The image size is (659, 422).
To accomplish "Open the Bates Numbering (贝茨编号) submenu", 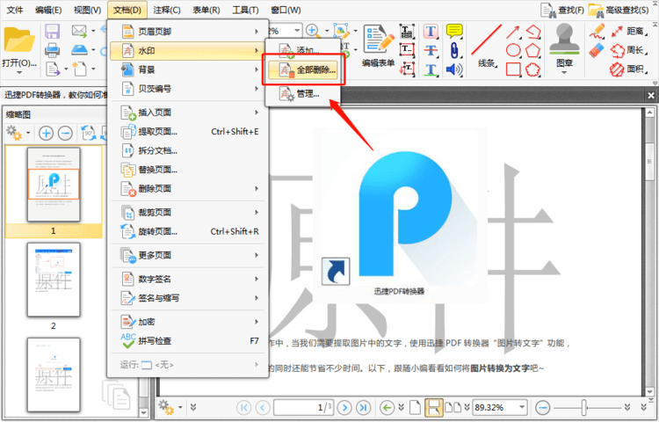I will 189,89.
